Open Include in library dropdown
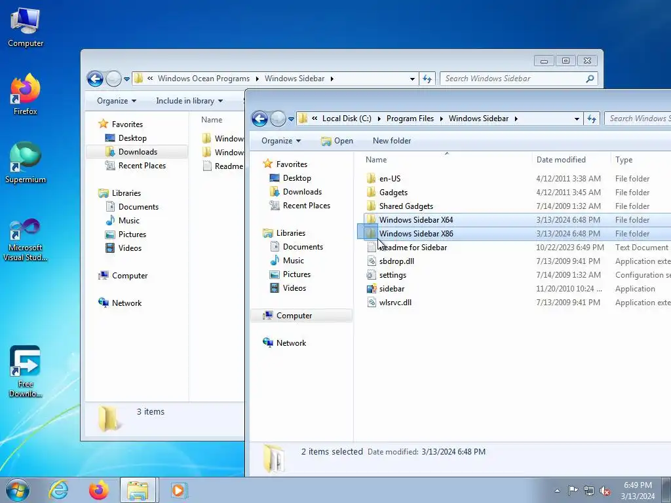671x503 pixels. 189,101
